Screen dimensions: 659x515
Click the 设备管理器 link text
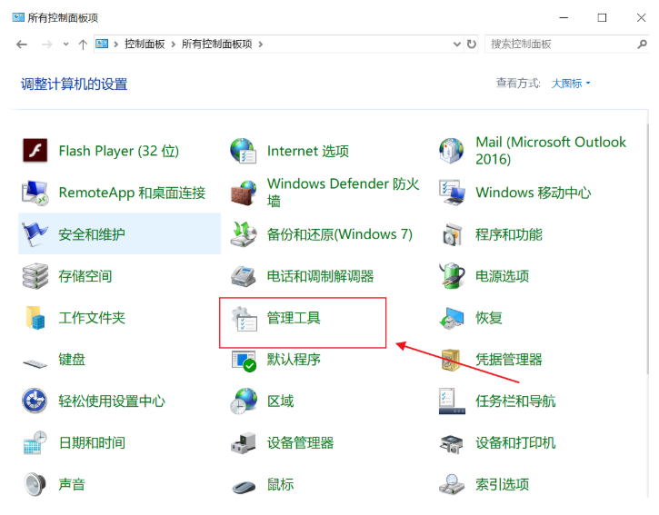coord(301,442)
